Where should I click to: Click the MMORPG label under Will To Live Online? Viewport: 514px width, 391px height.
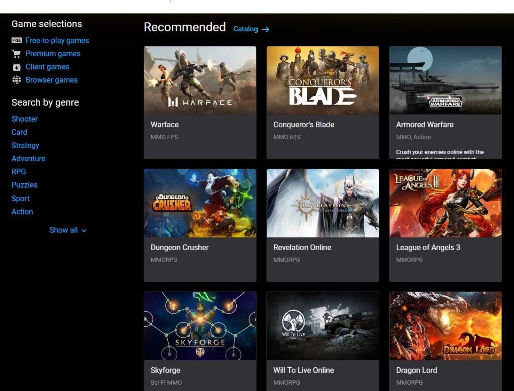[287, 383]
